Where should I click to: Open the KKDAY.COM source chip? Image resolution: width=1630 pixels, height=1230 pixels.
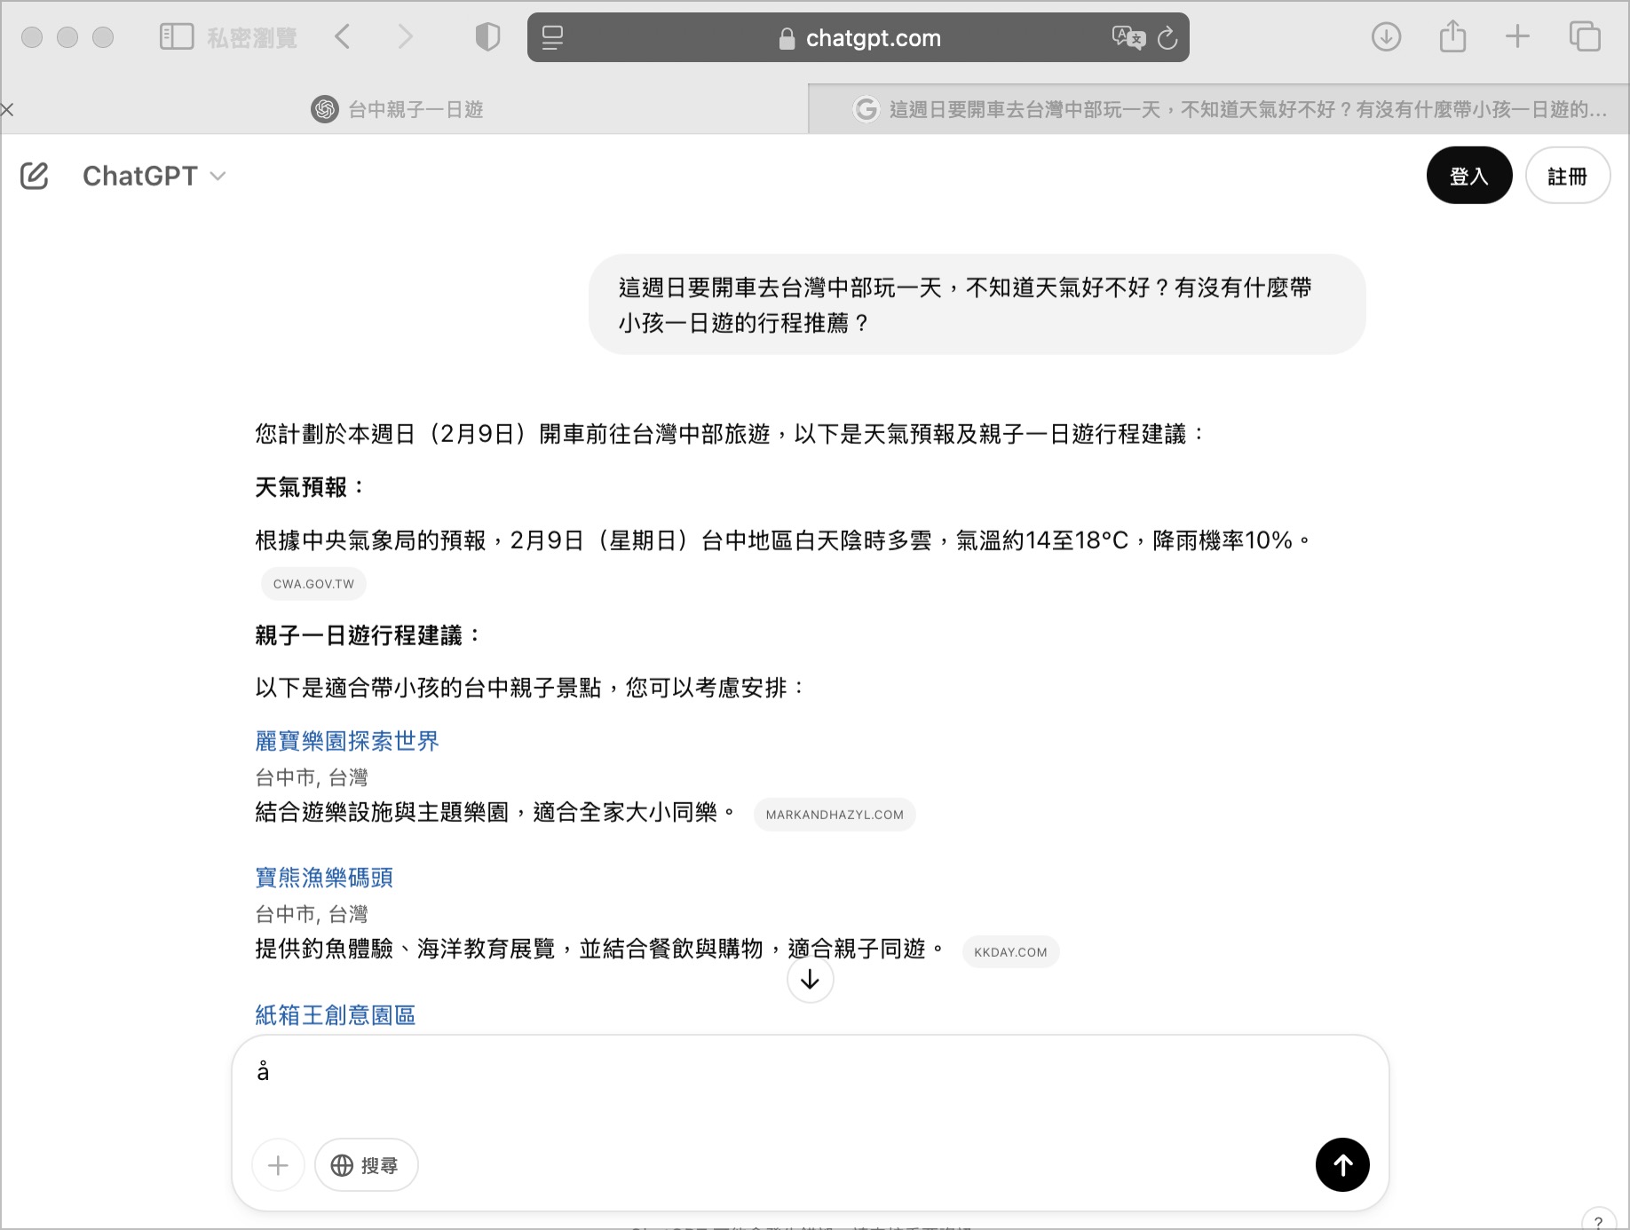(x=1010, y=952)
